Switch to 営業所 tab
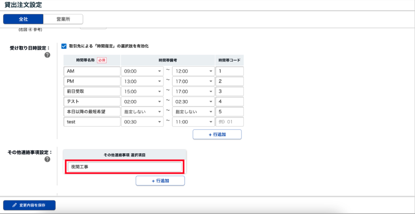The image size is (415, 214). (63, 19)
